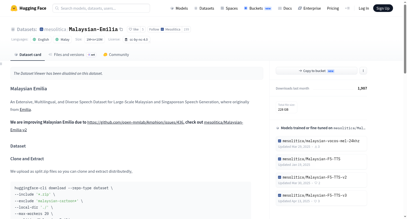Screen dimensions: 407x219
Task: Select the 1M<n<10M size tag
Action: click(94, 39)
